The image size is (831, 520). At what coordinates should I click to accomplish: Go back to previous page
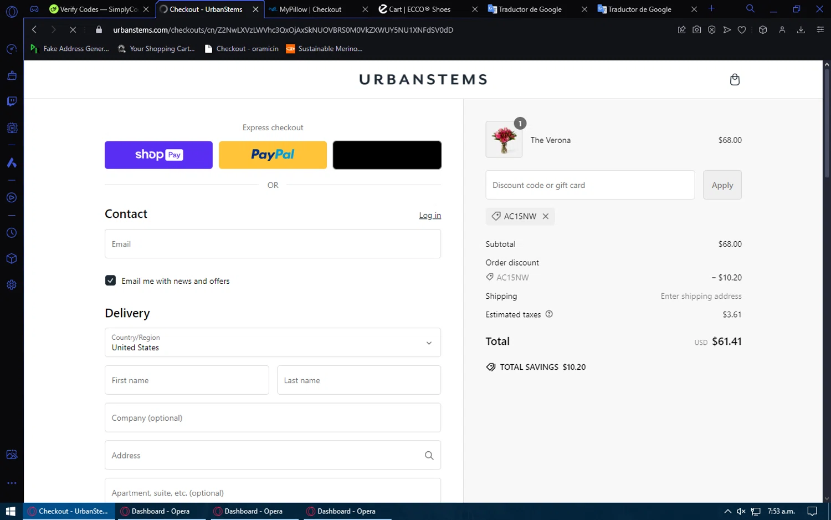tap(34, 30)
